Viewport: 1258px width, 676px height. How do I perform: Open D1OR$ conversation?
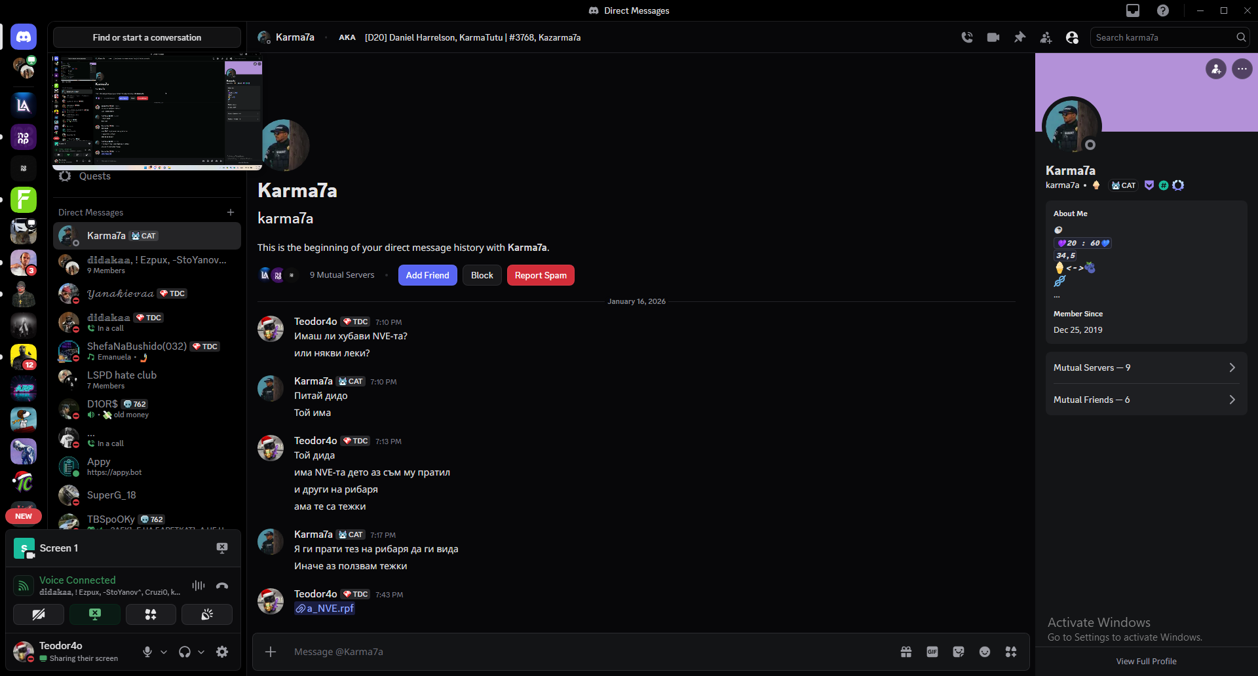(147, 409)
